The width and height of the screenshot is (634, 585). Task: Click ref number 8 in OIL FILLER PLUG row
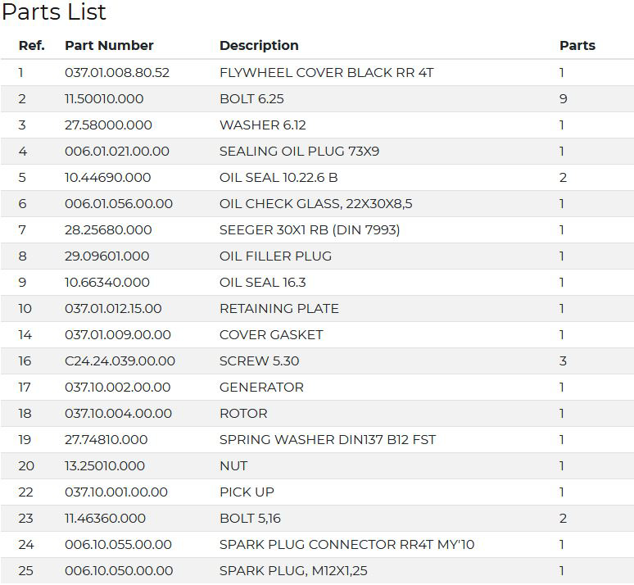click(22, 256)
